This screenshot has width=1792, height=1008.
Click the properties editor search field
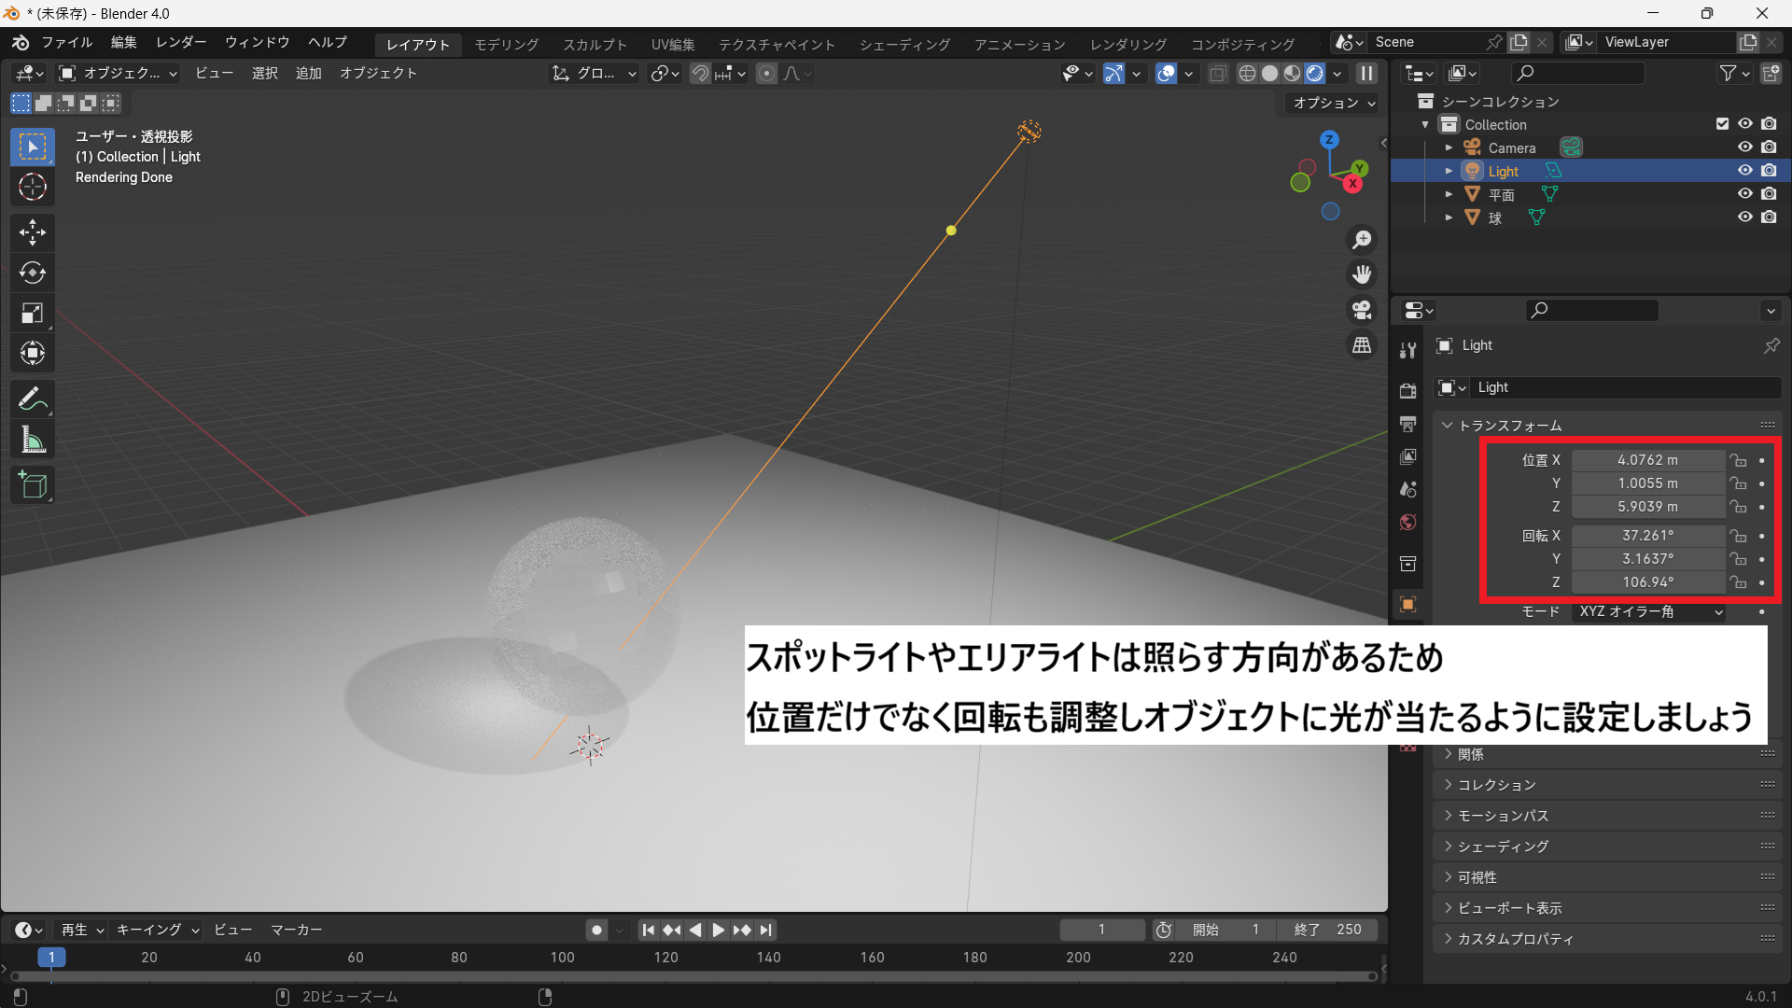pos(1592,310)
